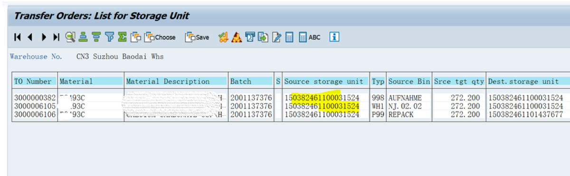Screen dimensions: 570x176
Task: Jump to first page of list
Action: point(18,37)
